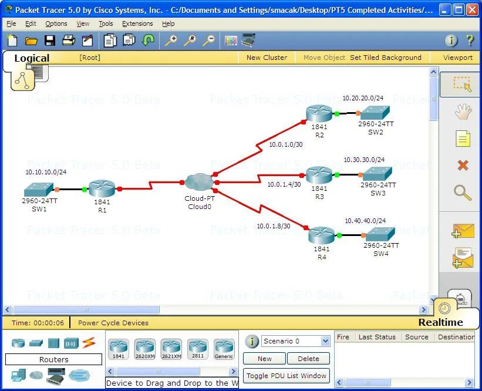Switch to the Logical workspace tab

click(32, 58)
